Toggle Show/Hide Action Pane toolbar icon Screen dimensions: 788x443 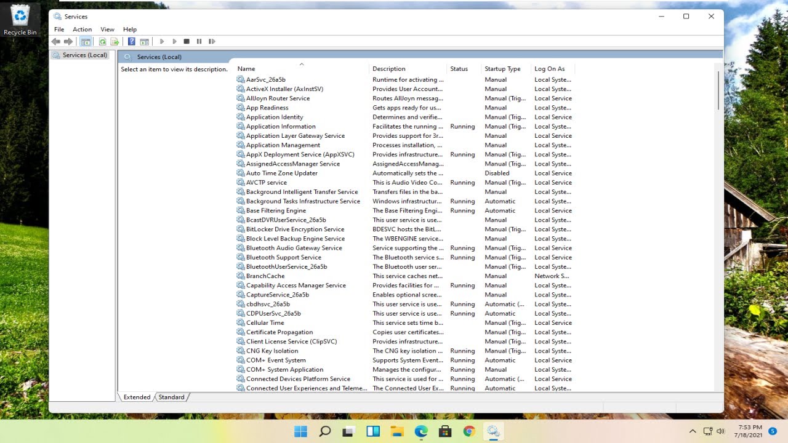click(144, 41)
